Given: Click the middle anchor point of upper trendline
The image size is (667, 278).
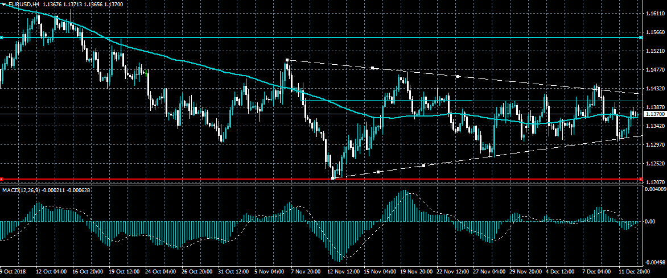Looking at the screenshot, I should point(372,68).
